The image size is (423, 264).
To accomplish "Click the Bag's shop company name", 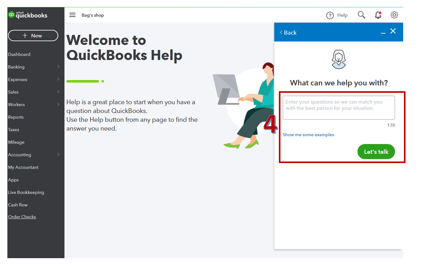I will tap(92, 15).
